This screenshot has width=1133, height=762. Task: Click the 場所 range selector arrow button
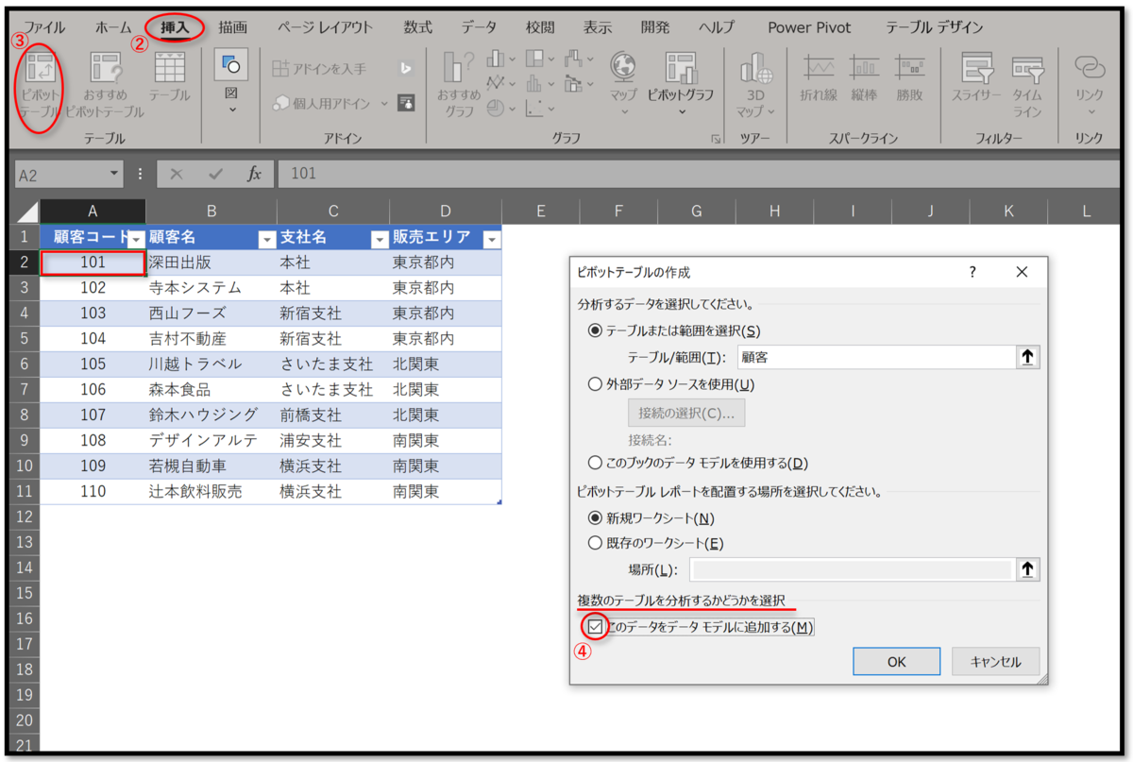(1028, 569)
